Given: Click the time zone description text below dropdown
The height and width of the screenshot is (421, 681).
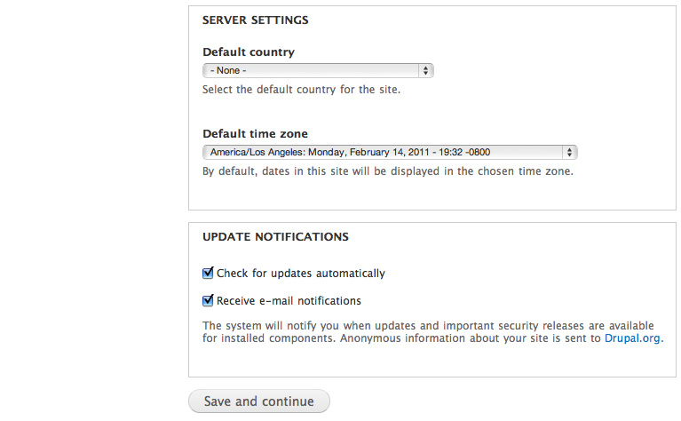Looking at the screenshot, I should [x=387, y=171].
